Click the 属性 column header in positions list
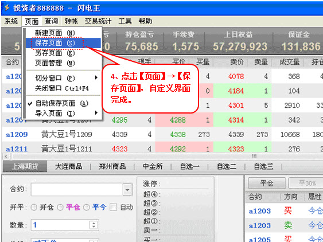The width and height of the screenshot is (323, 242). (314, 197)
